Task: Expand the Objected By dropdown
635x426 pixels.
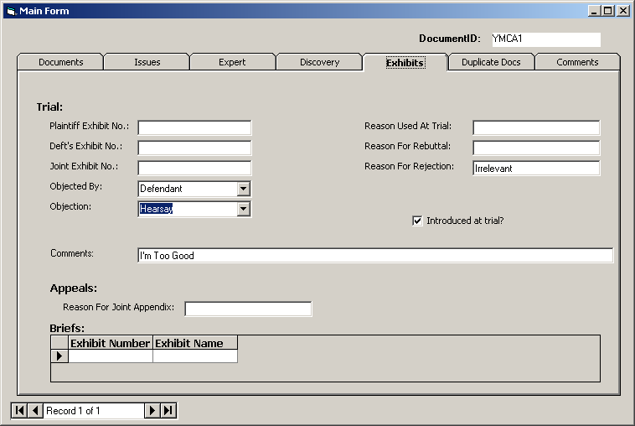Action: 243,190
